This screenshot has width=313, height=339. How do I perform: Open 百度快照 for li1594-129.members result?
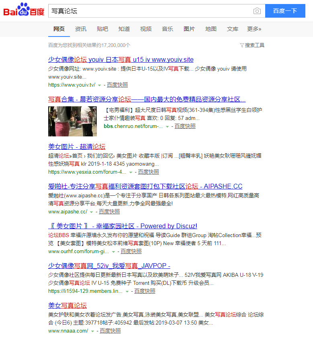click(x=145, y=291)
